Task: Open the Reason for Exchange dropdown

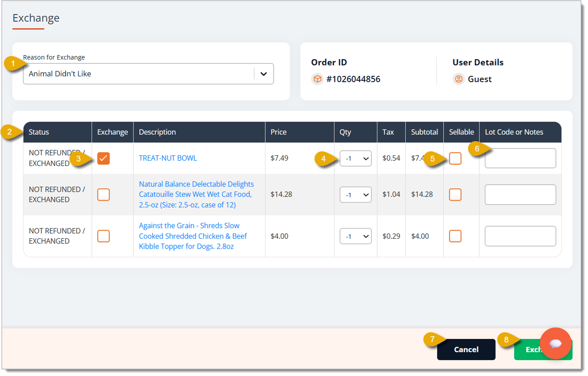Action: (x=148, y=74)
